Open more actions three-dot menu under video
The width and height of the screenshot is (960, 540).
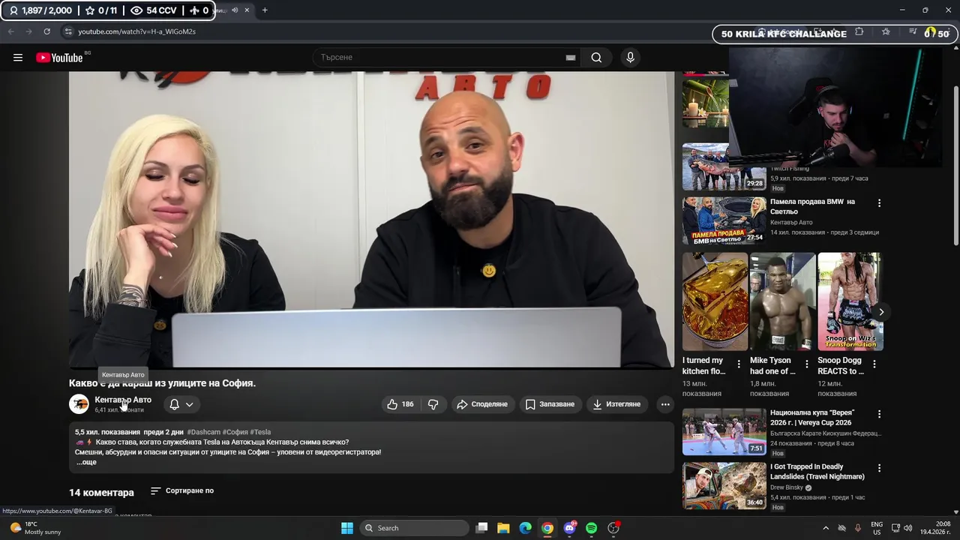tap(664, 404)
